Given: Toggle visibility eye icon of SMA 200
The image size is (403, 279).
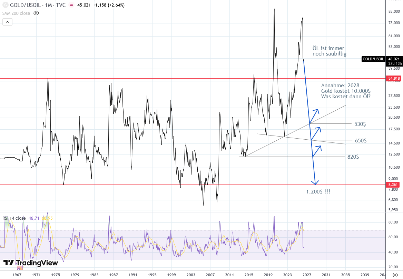Looking at the screenshot, I should click(36, 13).
